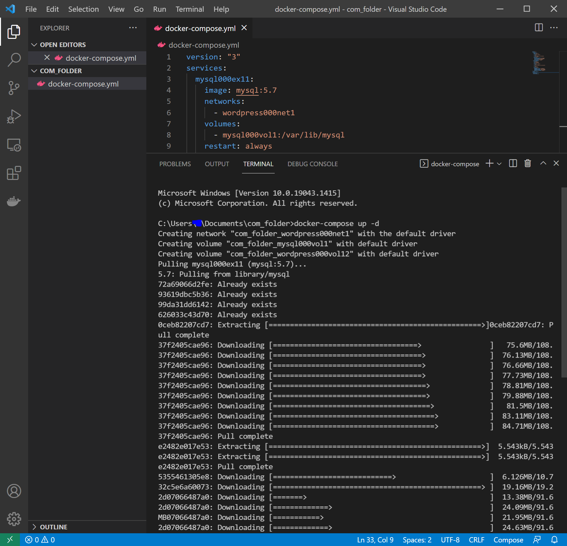
Task: Switch to the Debug Console tab
Action: [x=313, y=164]
